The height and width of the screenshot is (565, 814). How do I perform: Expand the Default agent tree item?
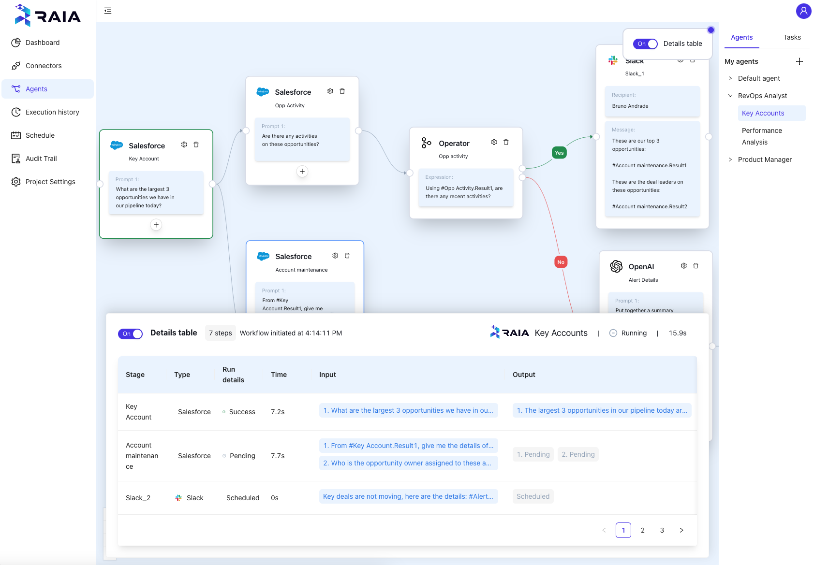[x=730, y=78]
